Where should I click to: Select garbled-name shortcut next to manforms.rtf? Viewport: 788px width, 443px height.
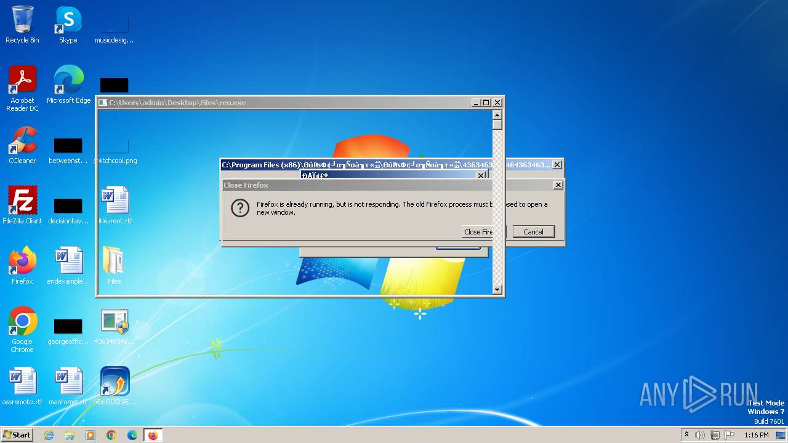click(115, 386)
